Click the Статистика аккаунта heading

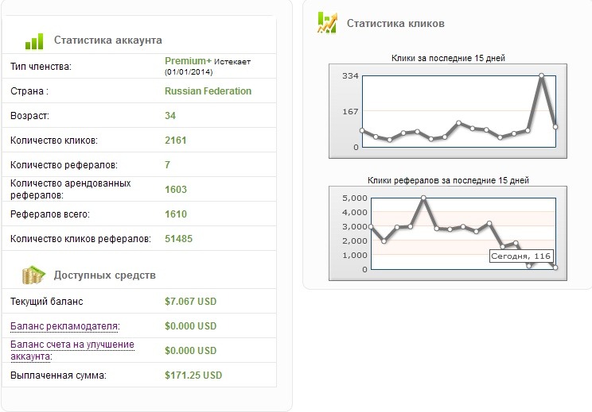pyautogui.click(x=107, y=40)
